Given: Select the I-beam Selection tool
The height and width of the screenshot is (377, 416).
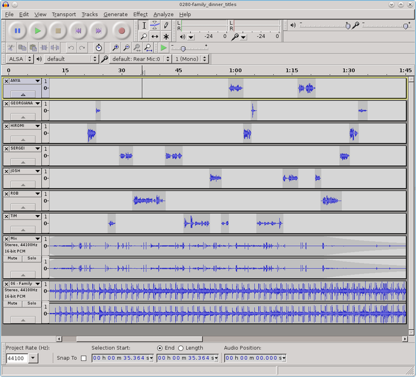Looking at the screenshot, I should [x=144, y=25].
